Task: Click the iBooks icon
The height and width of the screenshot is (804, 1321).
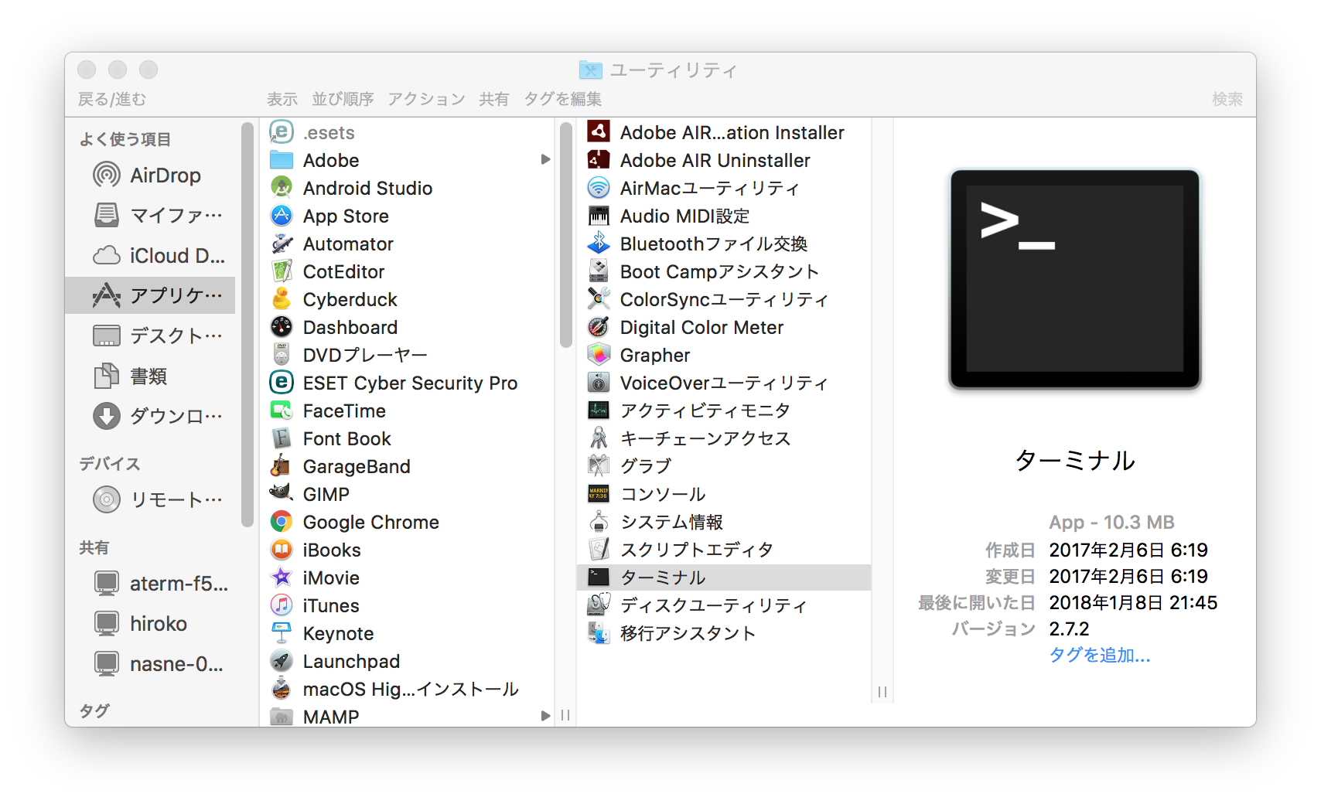Action: coord(282,550)
